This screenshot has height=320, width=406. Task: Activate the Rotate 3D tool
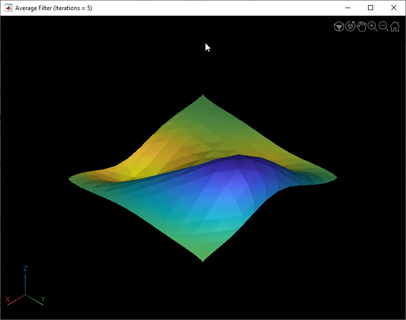coord(350,26)
